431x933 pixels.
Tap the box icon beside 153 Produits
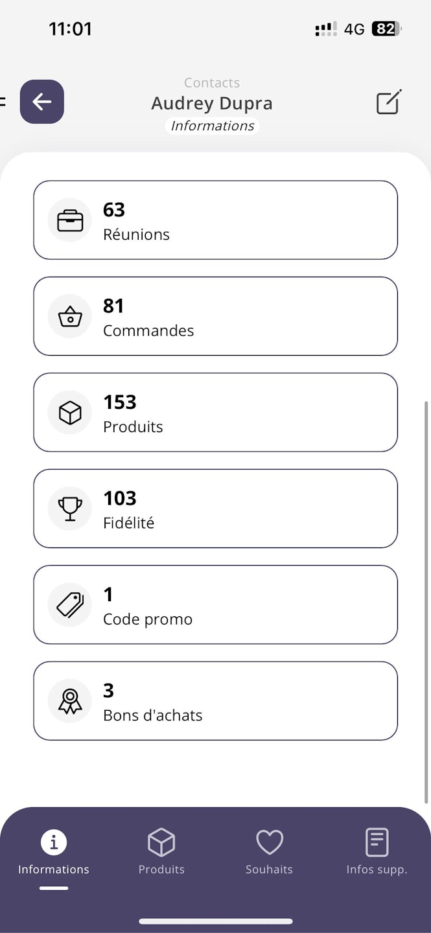(70, 413)
